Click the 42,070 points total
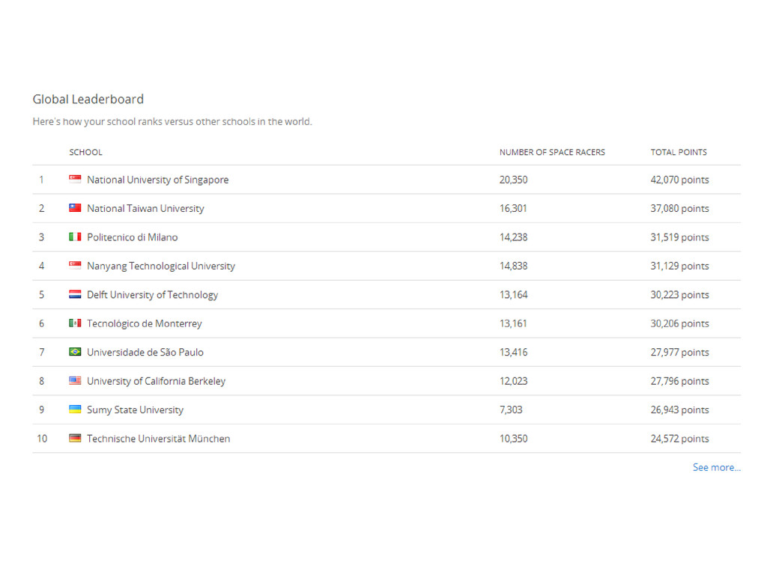The image size is (767, 575). (679, 180)
